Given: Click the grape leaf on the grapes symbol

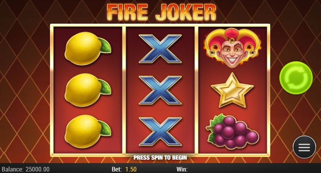Looking at the screenshot, I should [x=215, y=121].
